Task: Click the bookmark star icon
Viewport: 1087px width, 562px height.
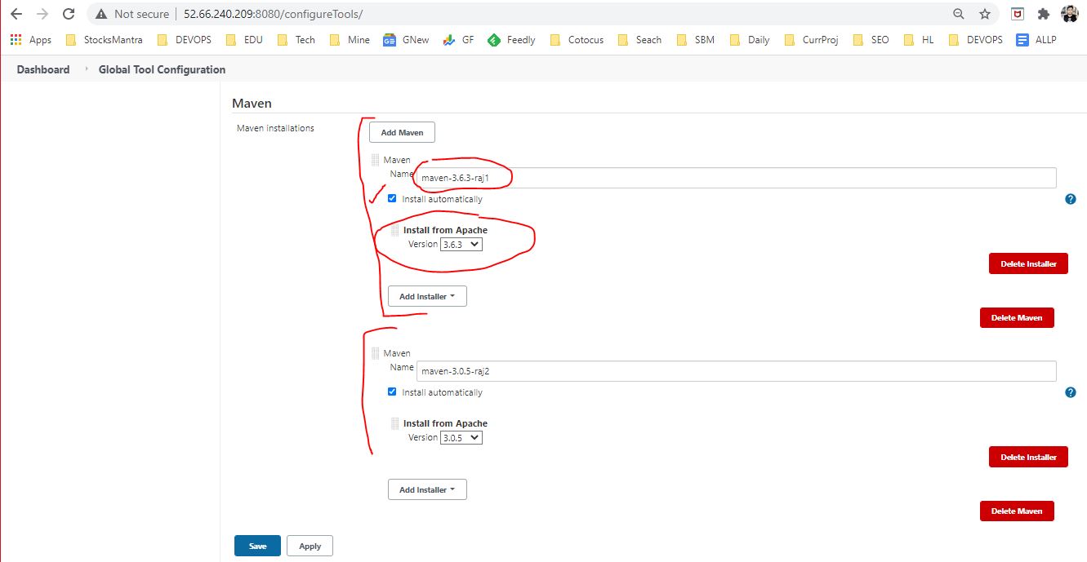Action: coord(985,14)
